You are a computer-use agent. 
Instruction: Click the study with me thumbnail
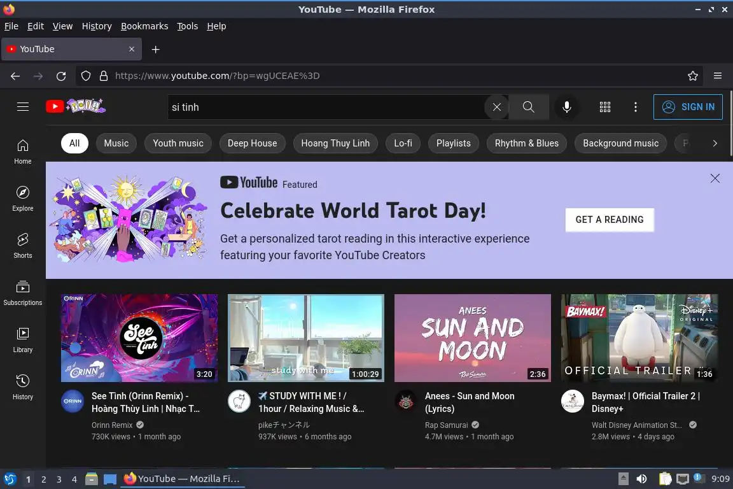[x=305, y=338]
